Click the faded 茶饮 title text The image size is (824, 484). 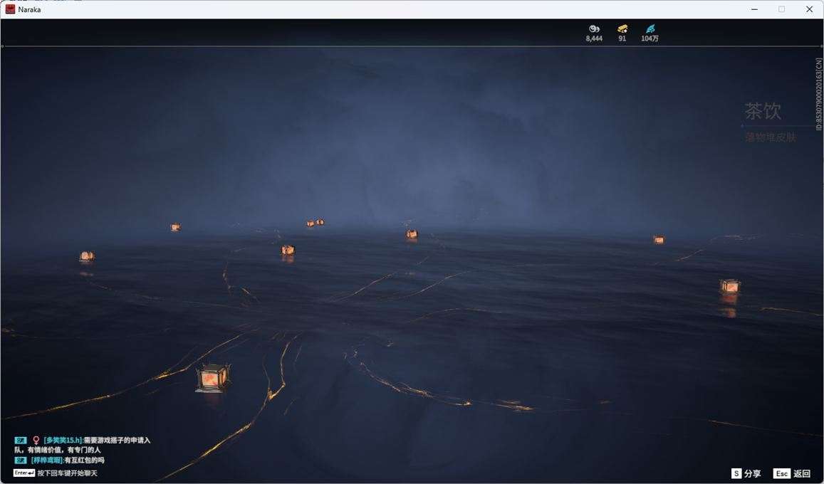click(763, 111)
